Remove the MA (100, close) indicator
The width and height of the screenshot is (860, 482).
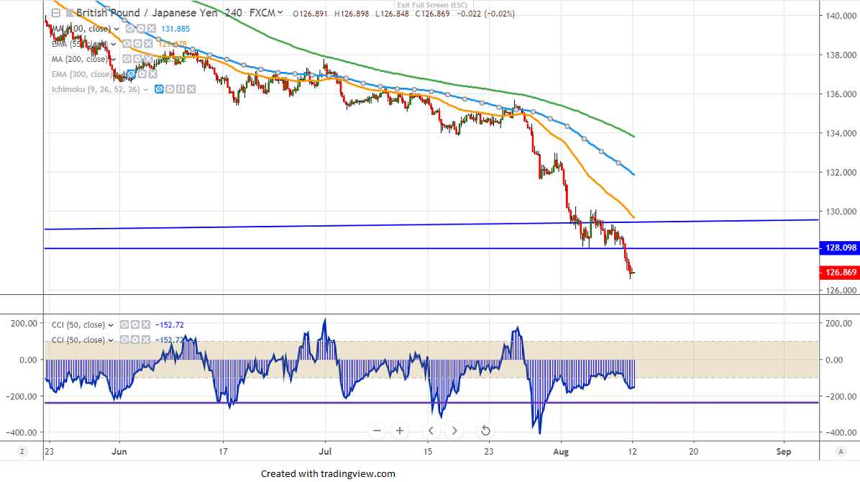152,29
